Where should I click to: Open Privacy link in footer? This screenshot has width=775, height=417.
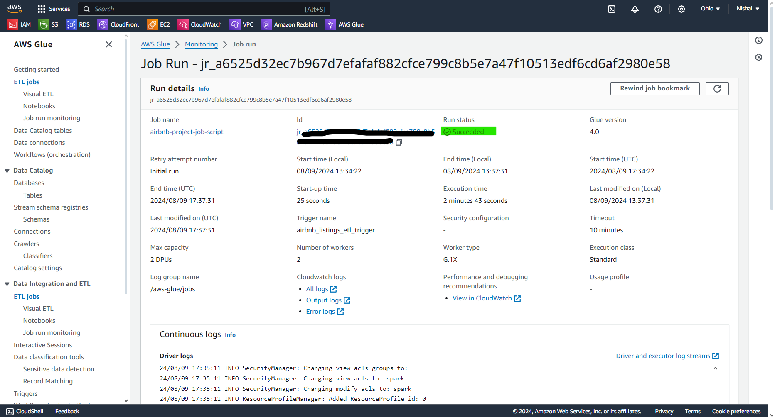(664, 411)
